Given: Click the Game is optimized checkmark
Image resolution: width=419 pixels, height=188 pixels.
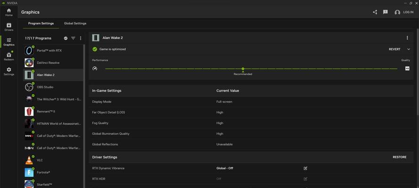Looking at the screenshot, I should [95, 49].
